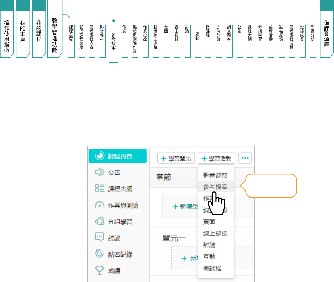The height and width of the screenshot is (282, 334).
Task: Click the + 新 placeholder under 單元一
Action: click(x=190, y=258)
